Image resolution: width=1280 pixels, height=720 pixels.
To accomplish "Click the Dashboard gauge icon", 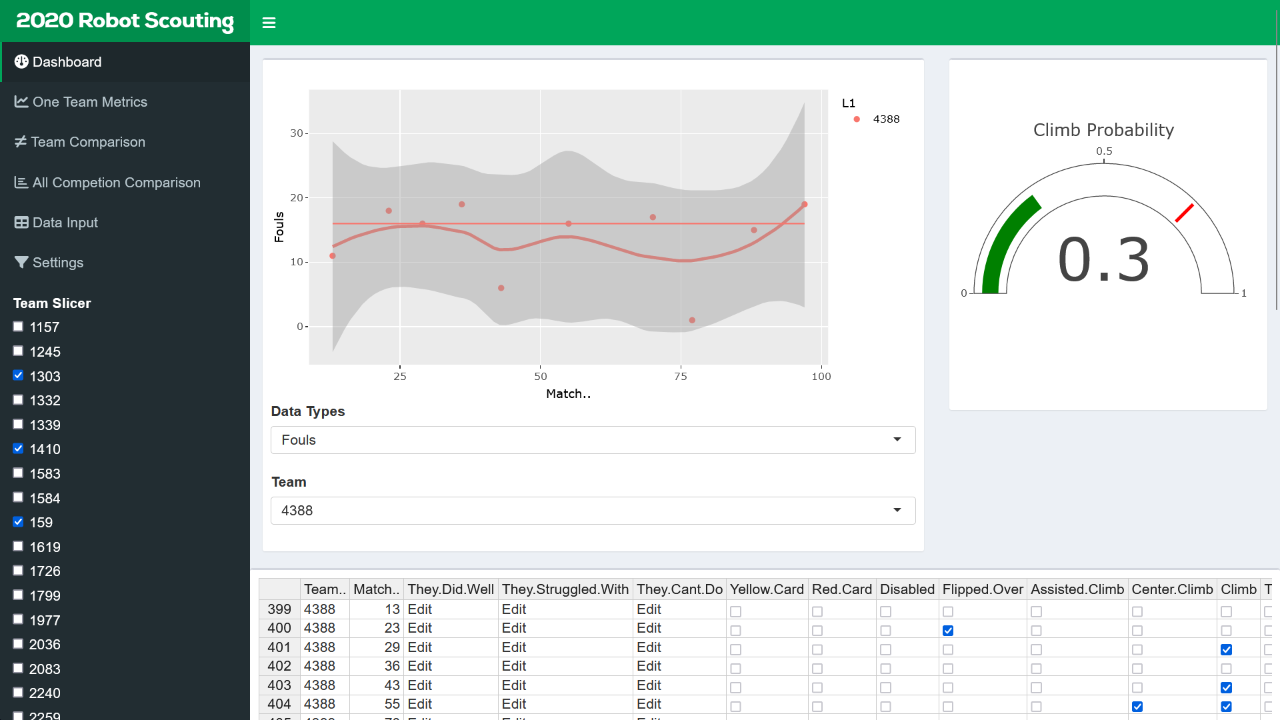I will click(21, 62).
